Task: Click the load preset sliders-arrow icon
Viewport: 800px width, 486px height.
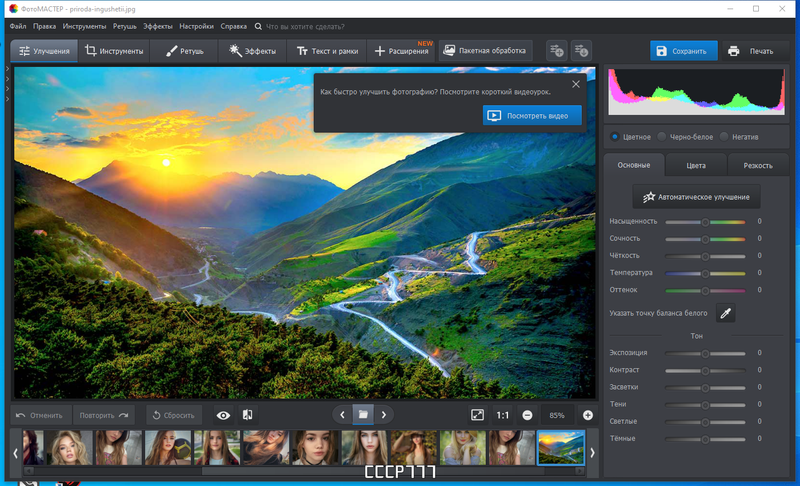Action: point(581,51)
